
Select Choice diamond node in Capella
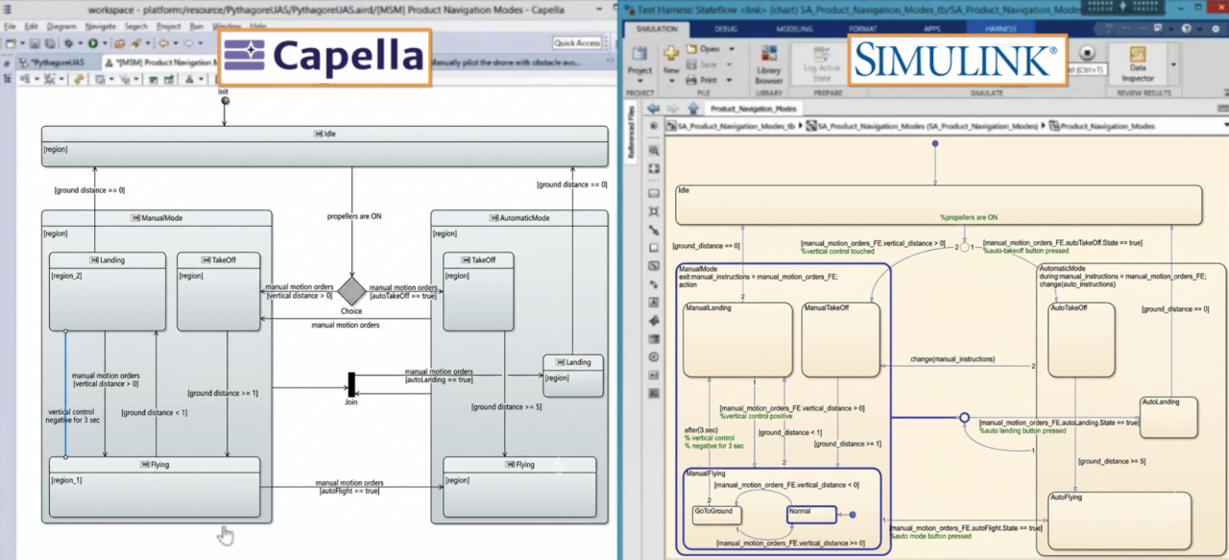pyautogui.click(x=351, y=291)
